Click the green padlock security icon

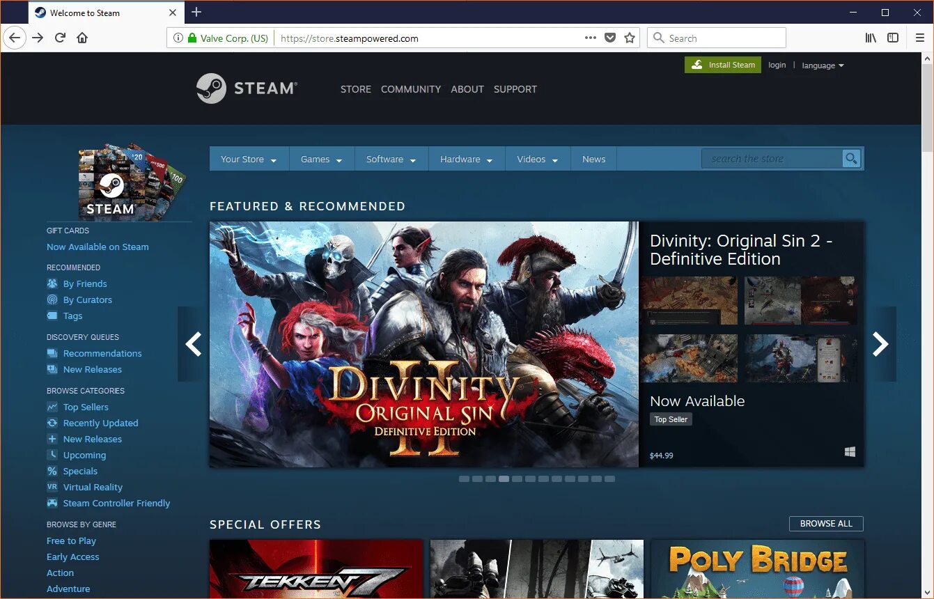(x=192, y=38)
